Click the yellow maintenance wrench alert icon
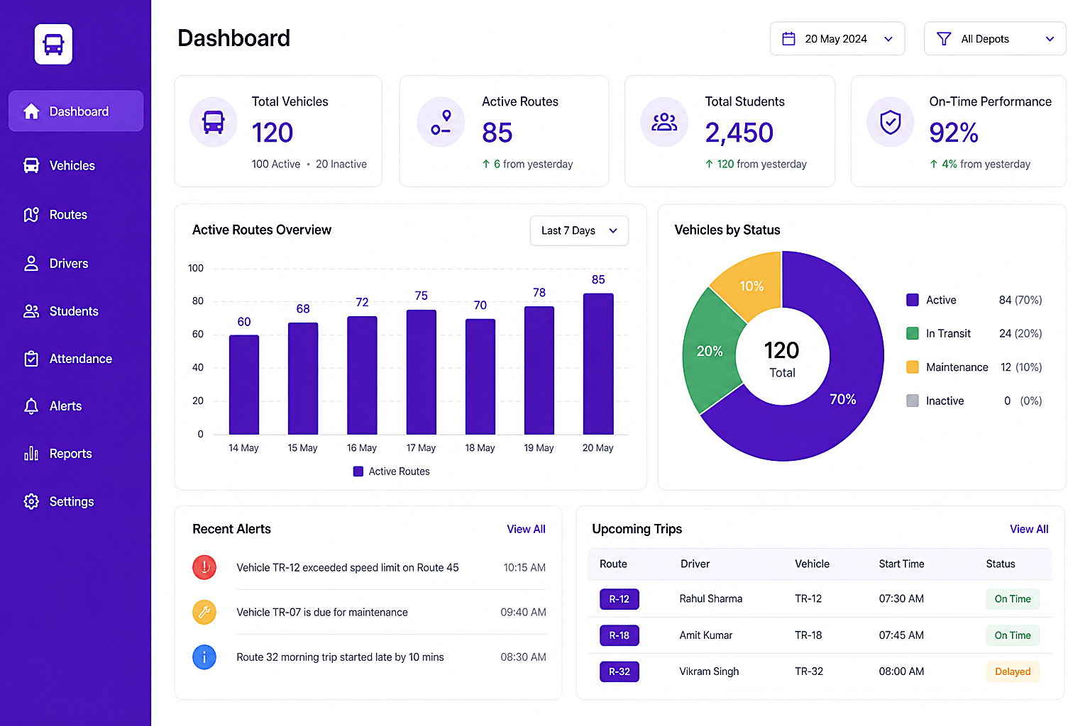The image size is (1090, 726). tap(204, 612)
